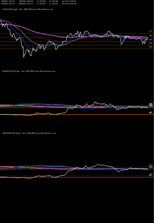154x223 pixels.
Task: Click the 226 price label on daily chart
Action: pos(151,47)
